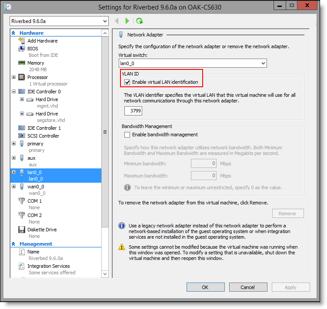Click the OK button
Viewport: 327px width, 309px height.
pos(205,287)
